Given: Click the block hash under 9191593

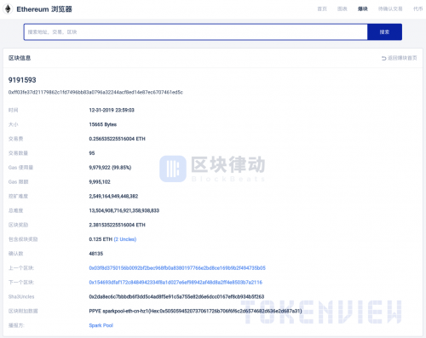Looking at the screenshot, I should 95,92.
